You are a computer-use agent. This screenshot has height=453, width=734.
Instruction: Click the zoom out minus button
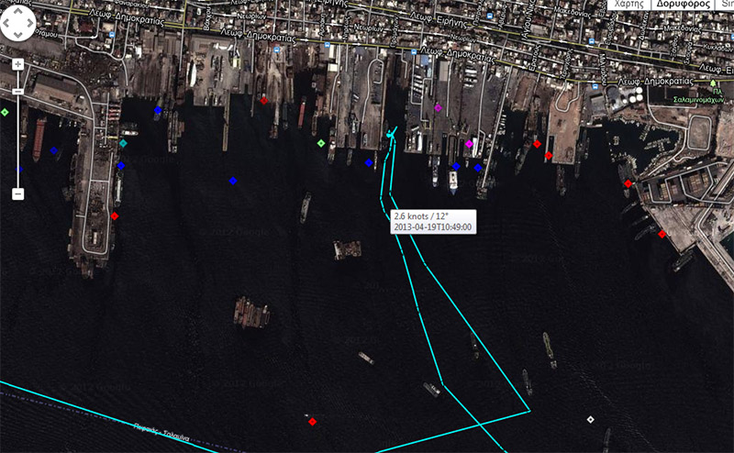click(x=17, y=194)
